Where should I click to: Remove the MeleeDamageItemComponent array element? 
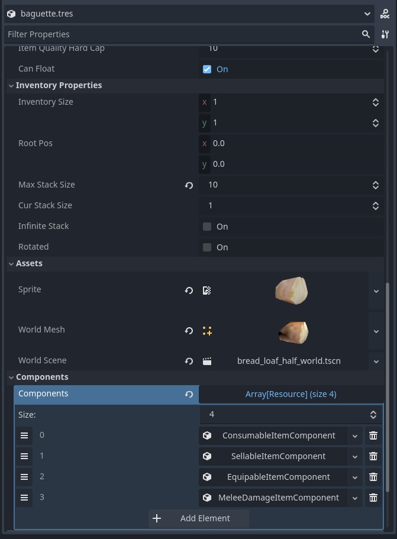(373, 498)
